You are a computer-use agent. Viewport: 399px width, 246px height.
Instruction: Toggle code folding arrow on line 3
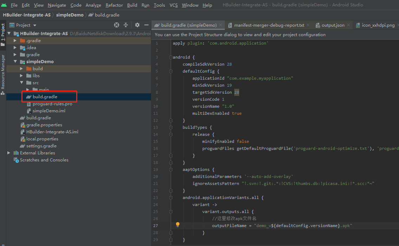[x=171, y=57]
